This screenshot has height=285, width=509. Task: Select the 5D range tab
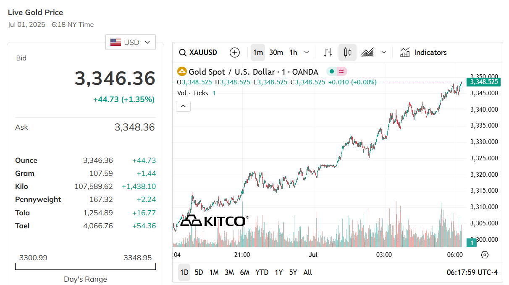click(199, 272)
